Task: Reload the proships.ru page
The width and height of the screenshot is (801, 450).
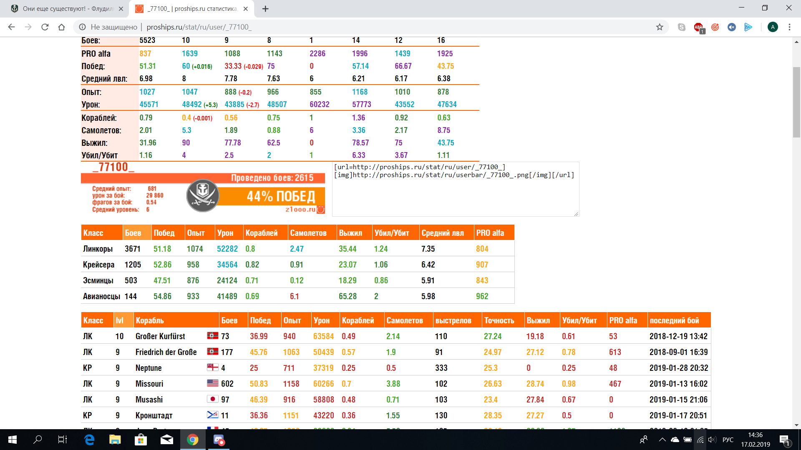Action: (x=45, y=27)
